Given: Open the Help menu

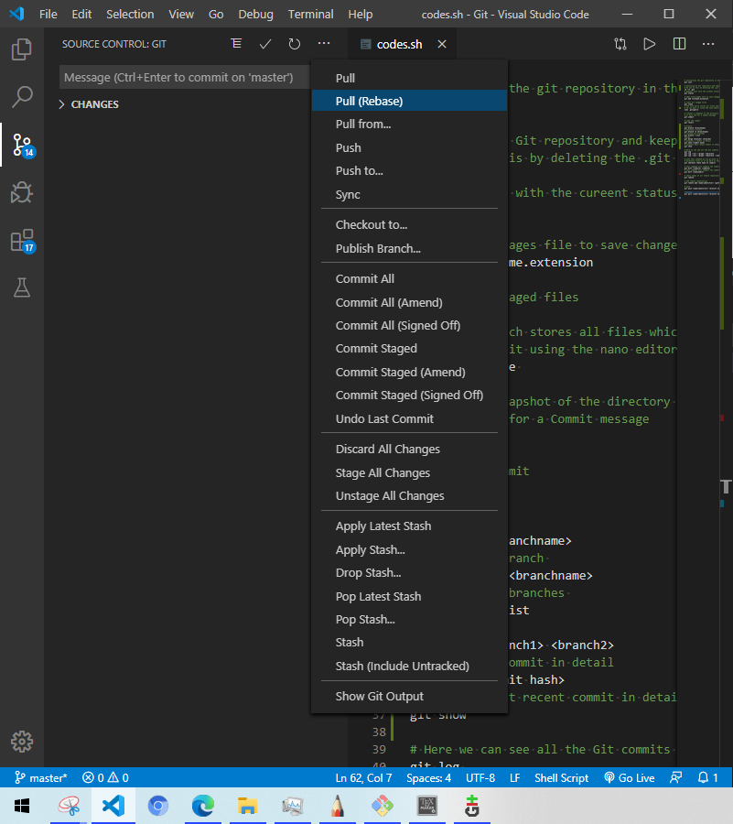Looking at the screenshot, I should pos(361,14).
